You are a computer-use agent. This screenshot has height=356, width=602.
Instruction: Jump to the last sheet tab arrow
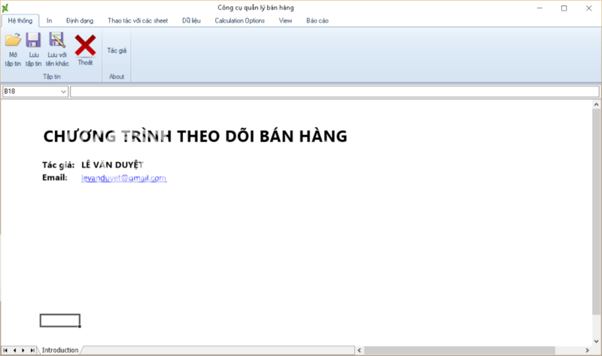click(x=32, y=351)
